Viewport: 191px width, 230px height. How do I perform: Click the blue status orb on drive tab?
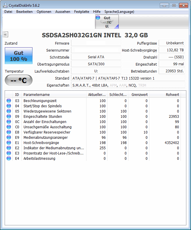pyautogui.click(x=98, y=17)
